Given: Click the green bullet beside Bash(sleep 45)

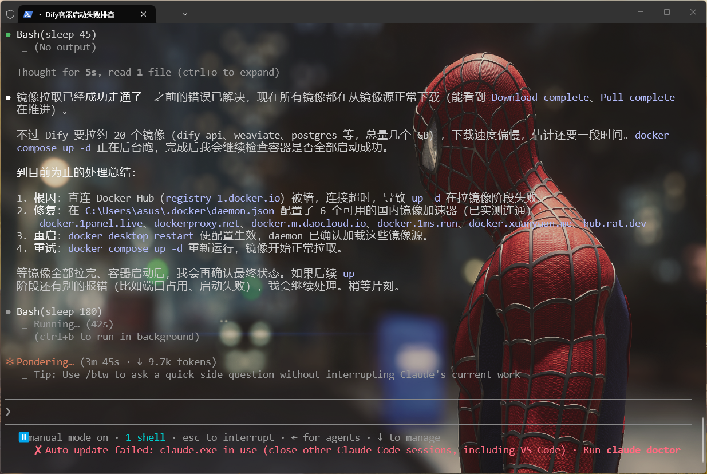Looking at the screenshot, I should coord(8,35).
